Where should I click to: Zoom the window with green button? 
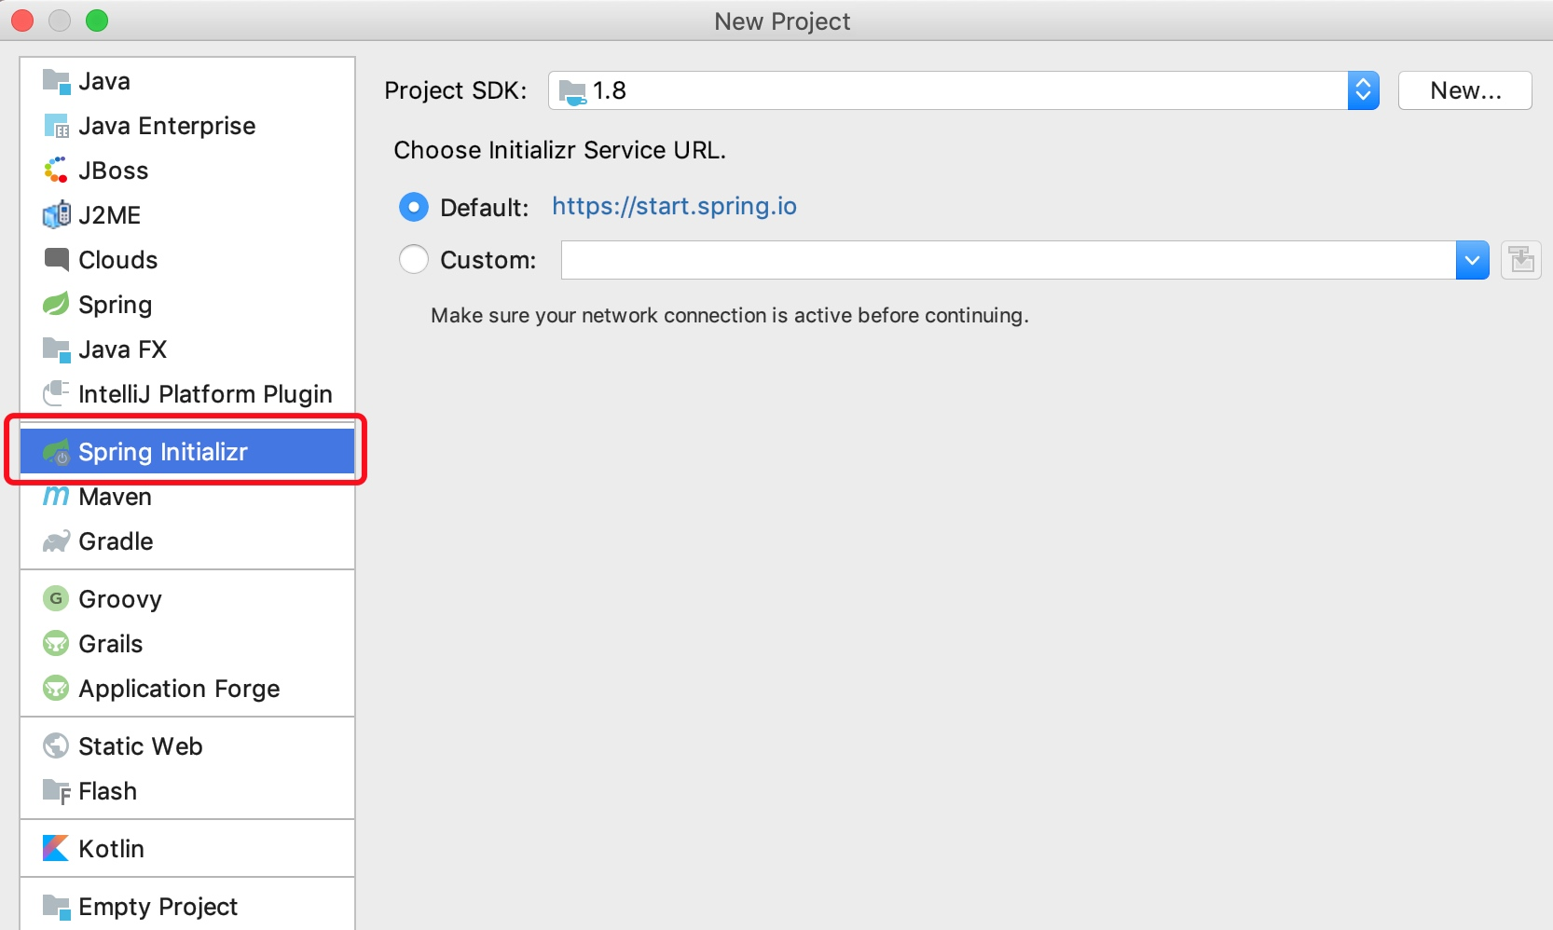point(97,21)
